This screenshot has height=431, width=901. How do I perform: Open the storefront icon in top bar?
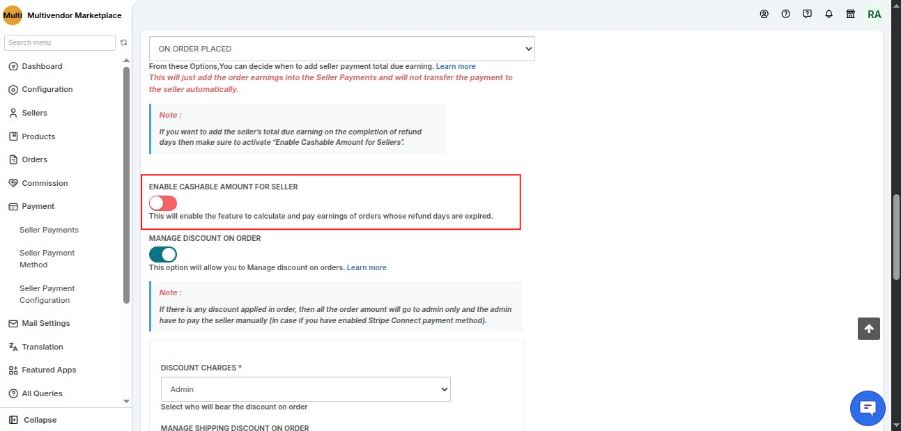(x=850, y=14)
